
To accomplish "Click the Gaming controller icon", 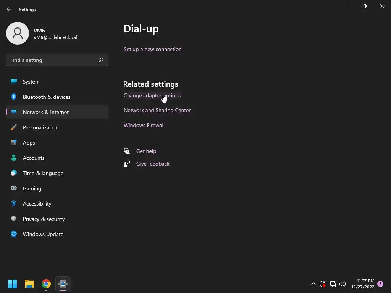I will [14, 188].
